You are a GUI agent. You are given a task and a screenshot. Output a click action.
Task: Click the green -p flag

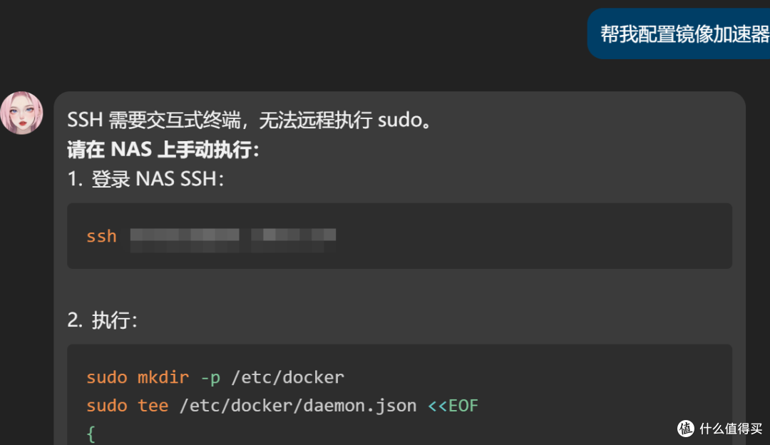210,377
